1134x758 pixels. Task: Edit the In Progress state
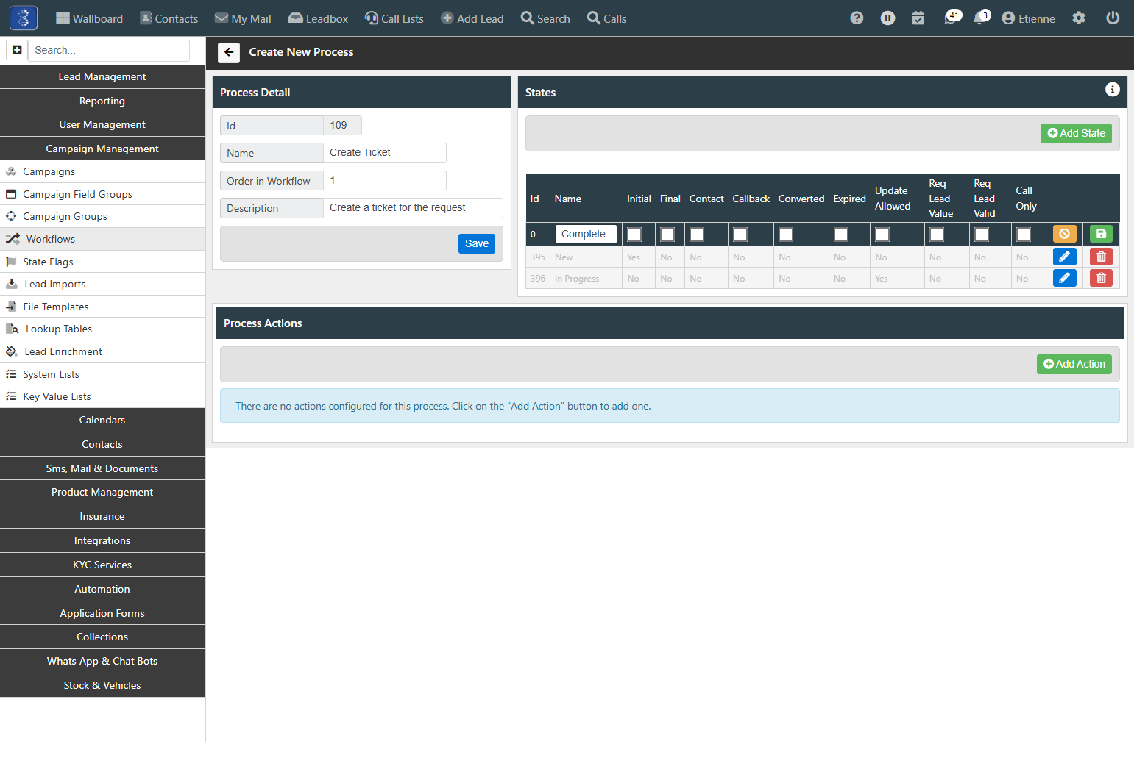point(1064,278)
